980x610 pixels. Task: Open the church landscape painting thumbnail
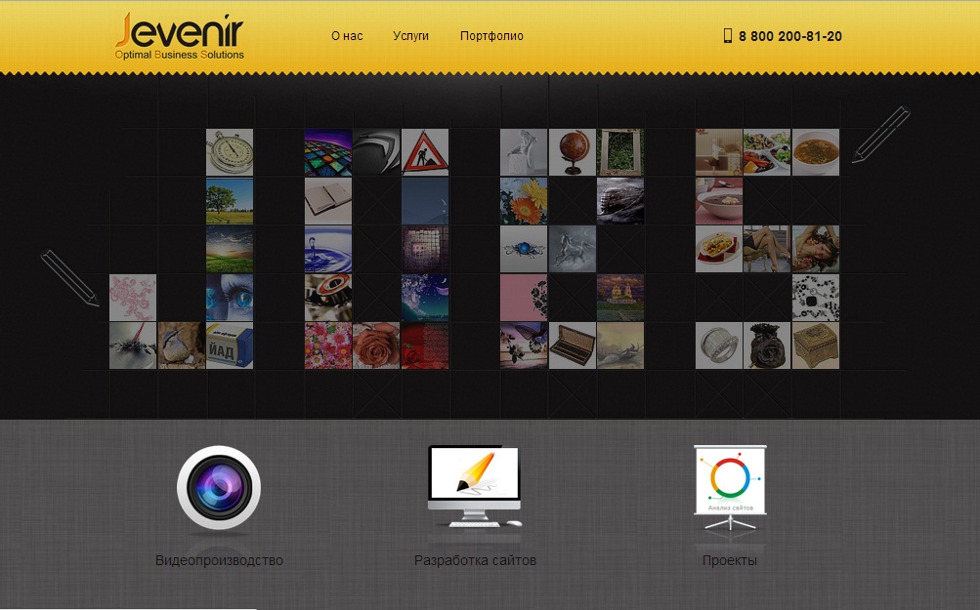620,298
